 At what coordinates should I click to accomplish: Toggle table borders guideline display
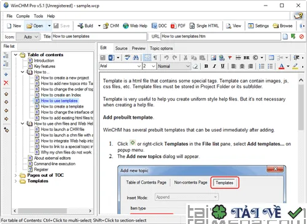(x=147, y=58)
